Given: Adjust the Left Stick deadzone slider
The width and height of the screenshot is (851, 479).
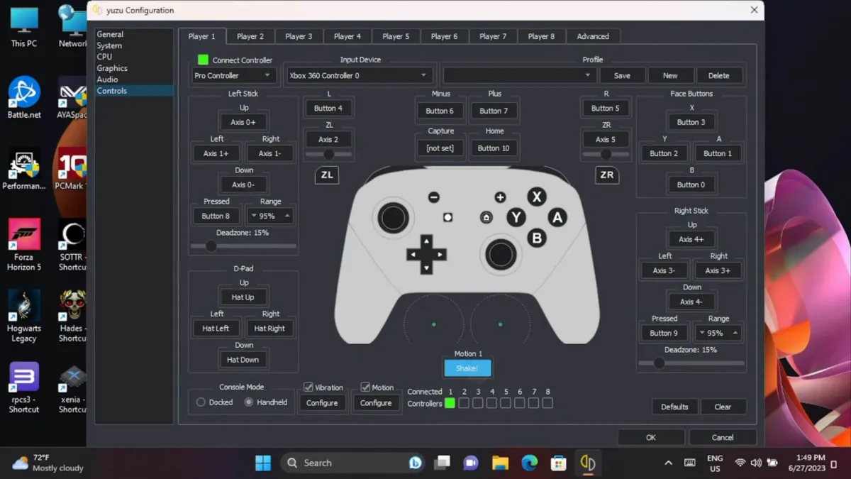Looking at the screenshot, I should point(211,246).
